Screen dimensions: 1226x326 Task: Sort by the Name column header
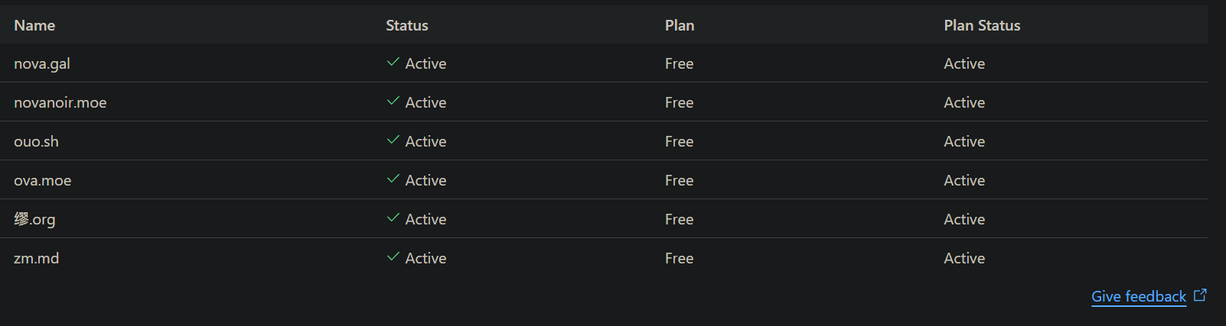(34, 25)
